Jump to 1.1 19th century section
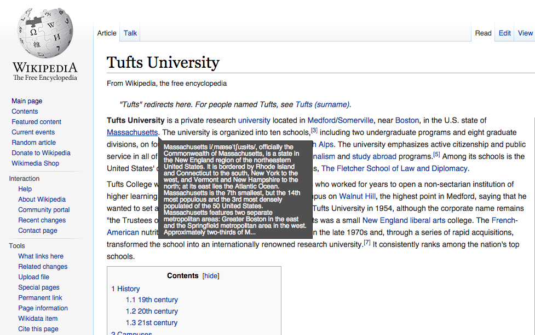The height and width of the screenshot is (335, 535). [152, 300]
